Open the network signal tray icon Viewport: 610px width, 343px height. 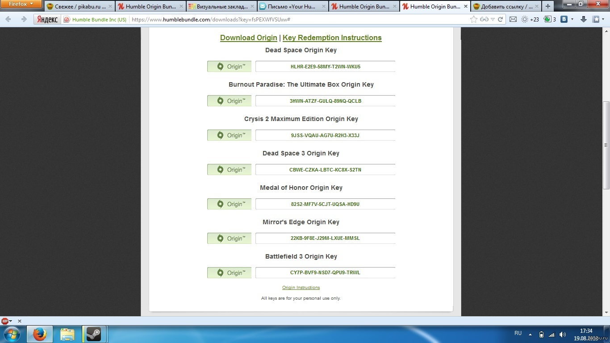click(x=552, y=334)
